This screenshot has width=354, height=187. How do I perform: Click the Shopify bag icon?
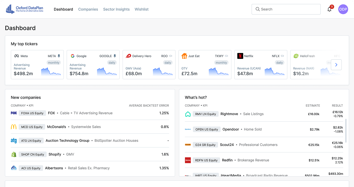coord(14,154)
